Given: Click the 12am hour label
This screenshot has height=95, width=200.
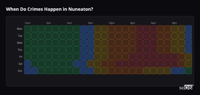Looking at the screenshot, I should pyautogui.click(x=27, y=23).
